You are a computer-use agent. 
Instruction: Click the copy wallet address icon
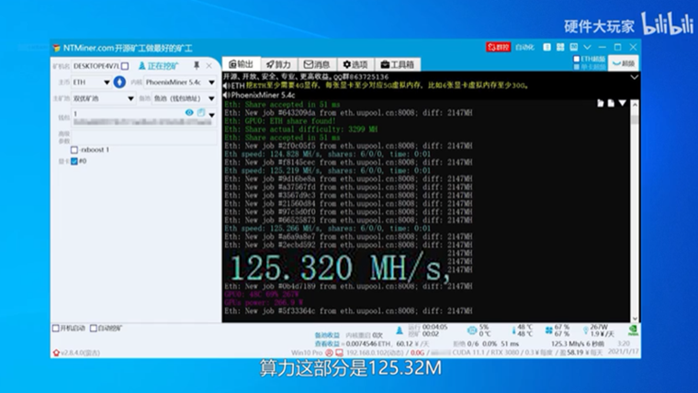point(200,112)
